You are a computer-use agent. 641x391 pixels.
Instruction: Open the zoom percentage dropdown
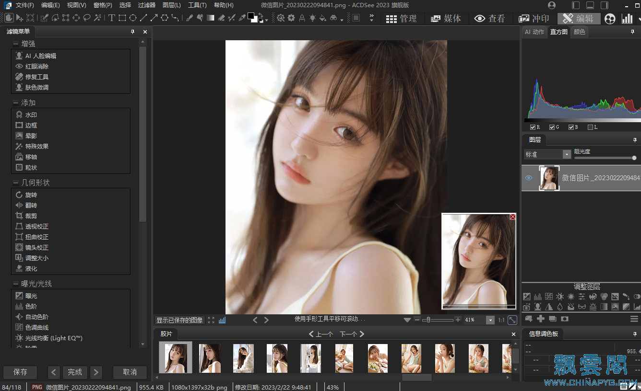pos(490,320)
